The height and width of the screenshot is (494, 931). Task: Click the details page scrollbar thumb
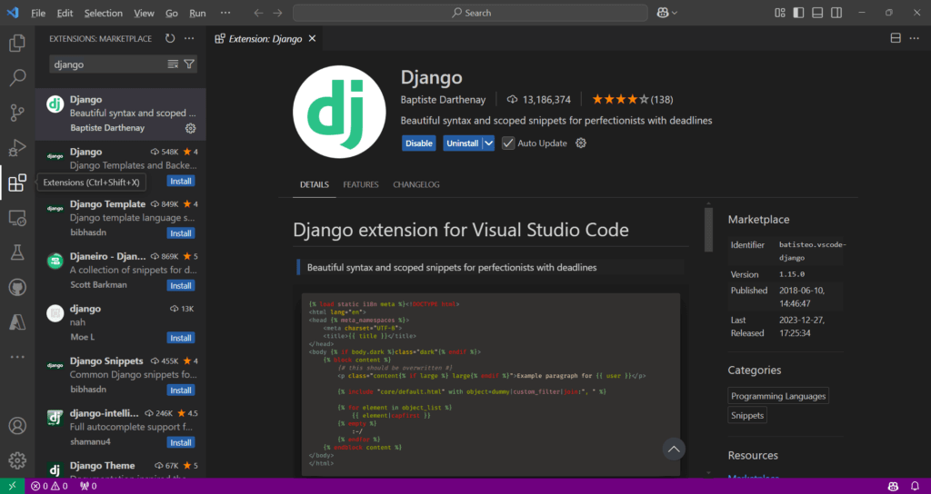[x=708, y=230]
